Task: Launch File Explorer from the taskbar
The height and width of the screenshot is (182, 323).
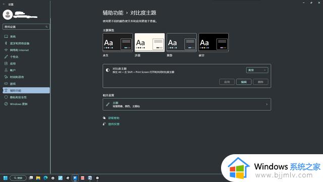Action: coord(38,178)
